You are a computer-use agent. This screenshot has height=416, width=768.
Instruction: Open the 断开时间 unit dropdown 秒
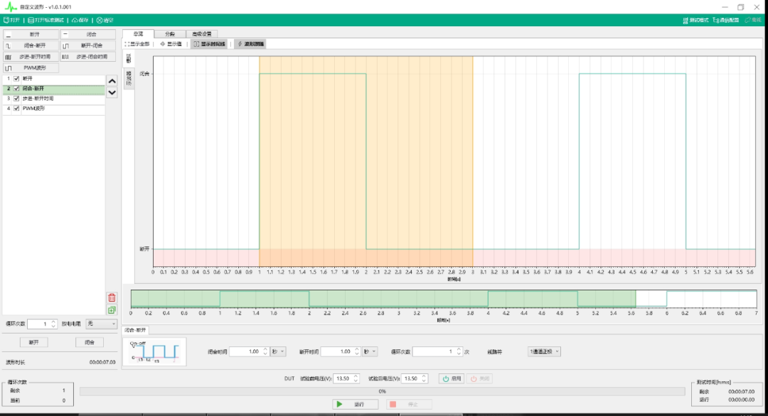[x=369, y=351]
